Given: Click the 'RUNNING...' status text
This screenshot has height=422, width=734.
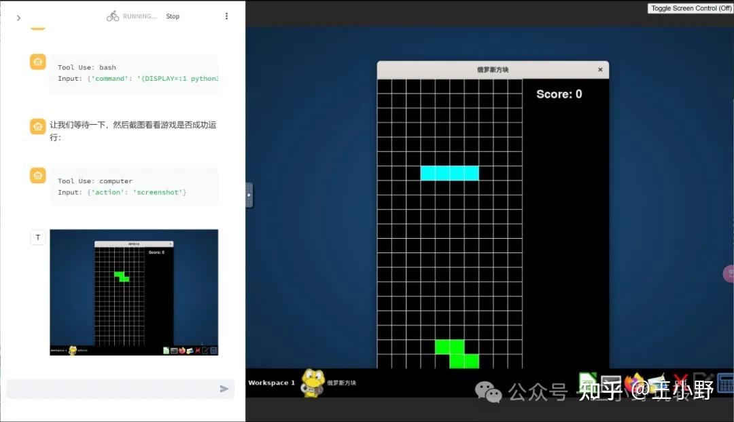Looking at the screenshot, I should [139, 16].
